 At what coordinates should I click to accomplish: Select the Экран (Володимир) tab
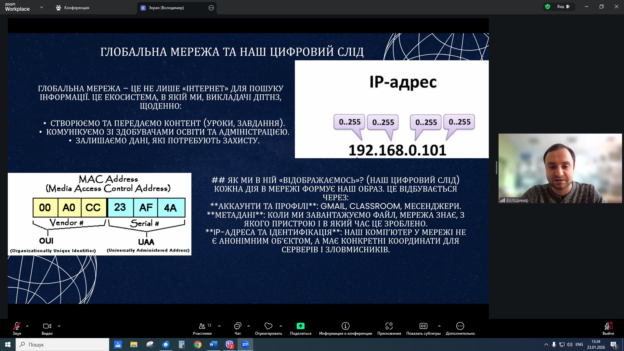pos(166,8)
